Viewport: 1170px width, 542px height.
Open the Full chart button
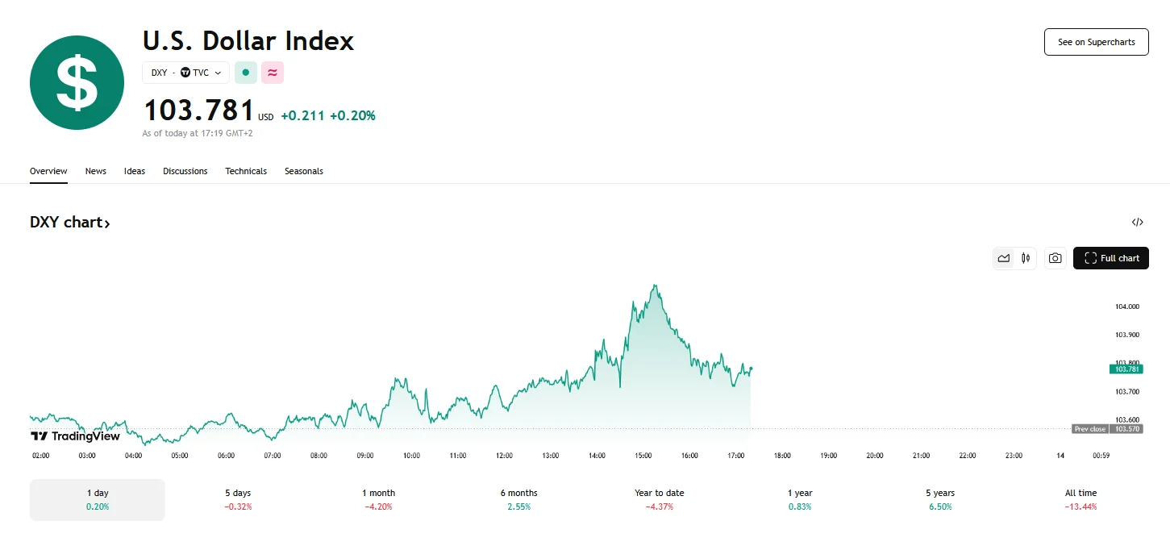point(1110,258)
